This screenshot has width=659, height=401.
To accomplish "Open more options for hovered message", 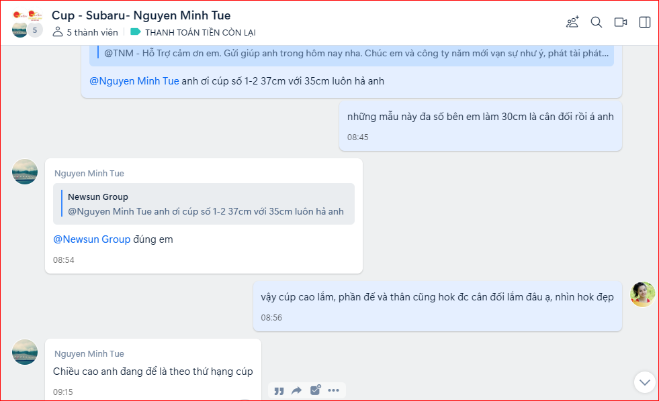I will (334, 390).
